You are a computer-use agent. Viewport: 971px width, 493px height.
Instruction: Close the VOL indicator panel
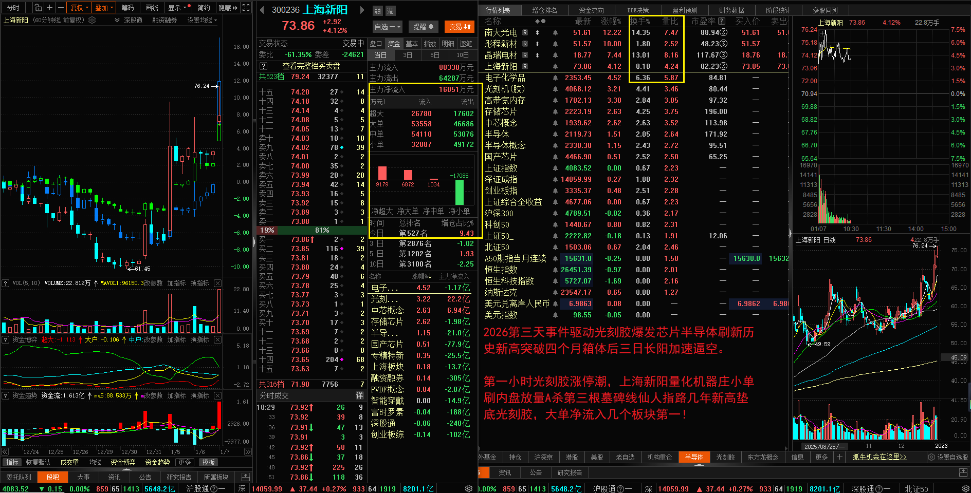[x=218, y=283]
